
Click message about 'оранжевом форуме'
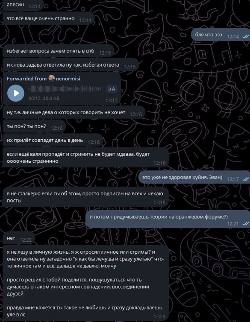(x=168, y=219)
